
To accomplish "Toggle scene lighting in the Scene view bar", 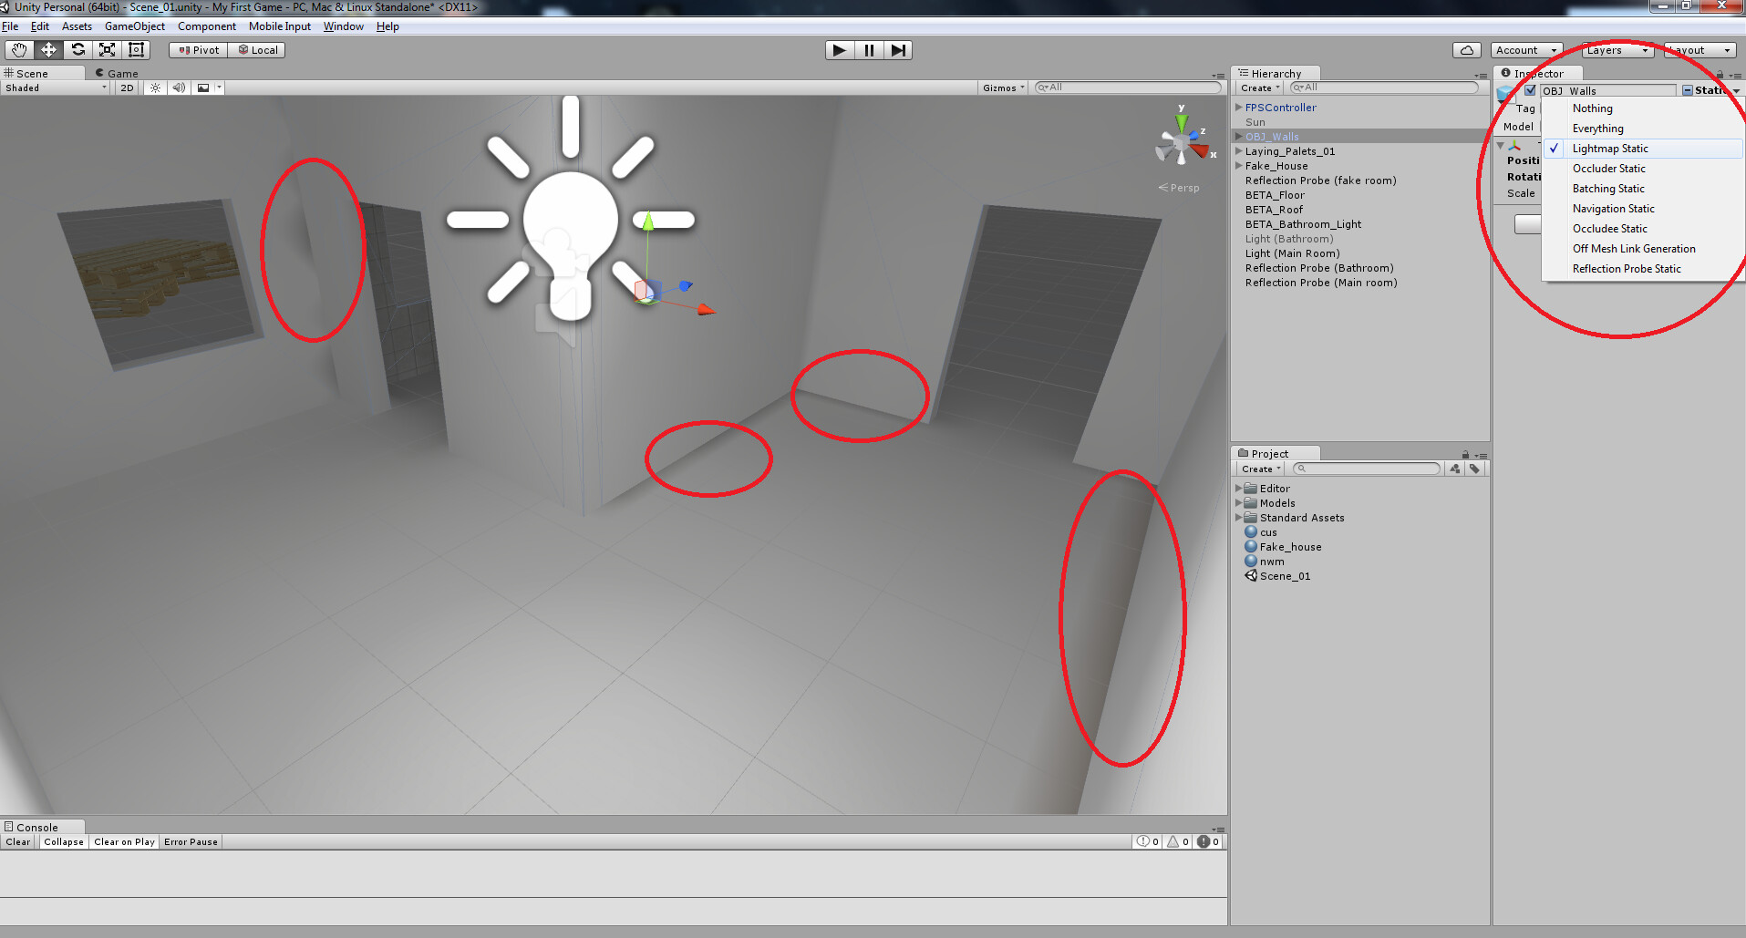I will pyautogui.click(x=154, y=88).
